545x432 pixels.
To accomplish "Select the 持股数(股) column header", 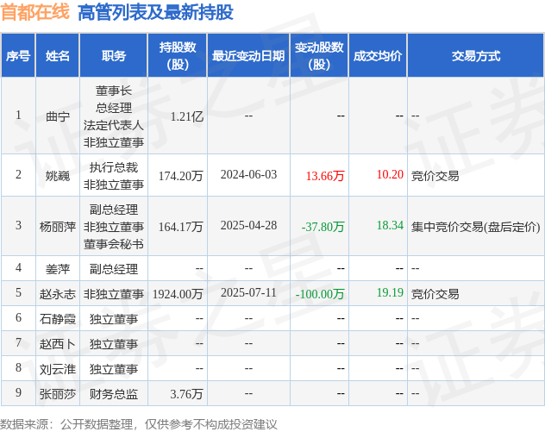I will [x=178, y=55].
